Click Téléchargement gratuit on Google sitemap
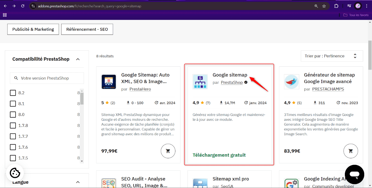Image resolution: width=372 pixels, height=188 pixels. point(219,155)
